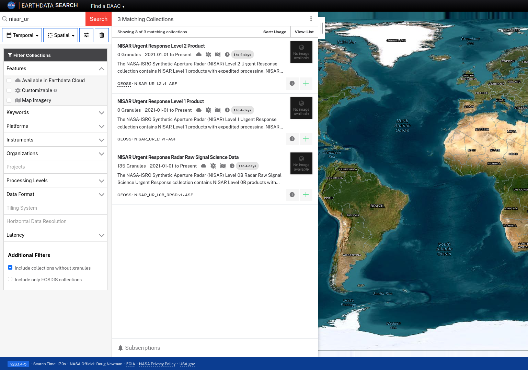Expand the Keywords filter section
Image resolution: width=528 pixels, height=370 pixels.
tap(55, 112)
